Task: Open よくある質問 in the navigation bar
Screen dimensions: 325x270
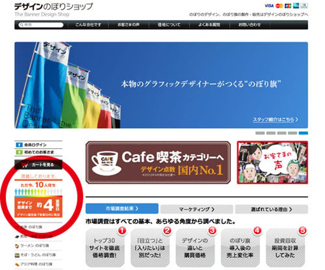Action: (208, 25)
